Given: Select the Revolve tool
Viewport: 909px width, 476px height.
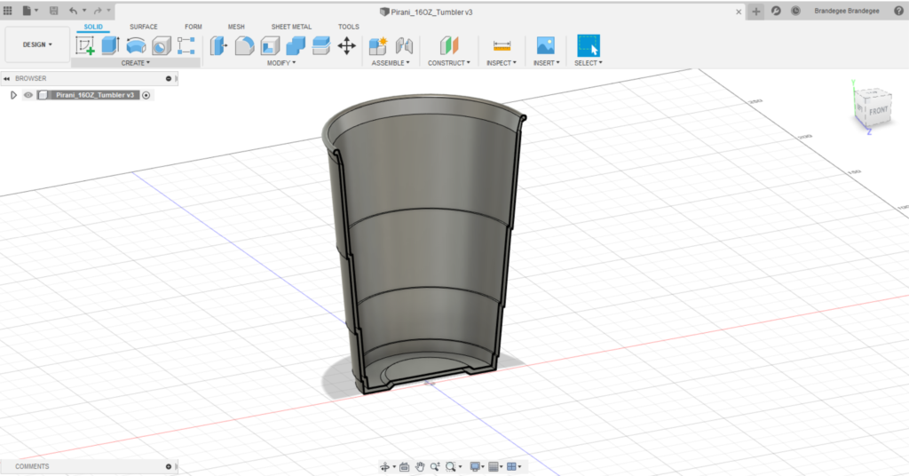Looking at the screenshot, I should 136,45.
